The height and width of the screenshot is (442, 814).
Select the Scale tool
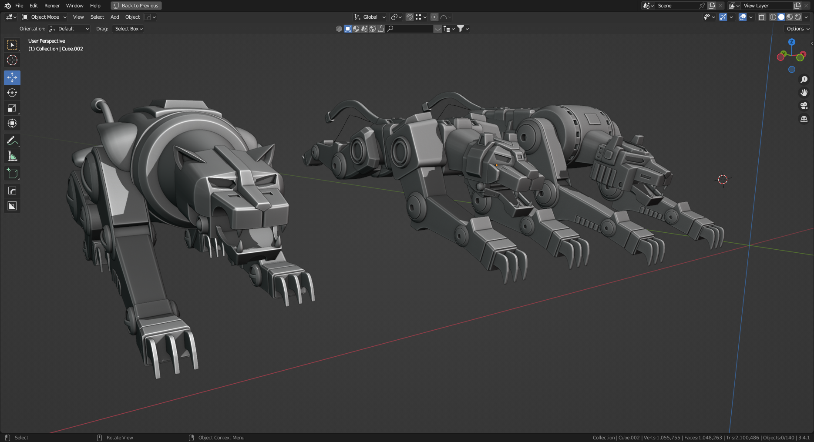click(12, 108)
